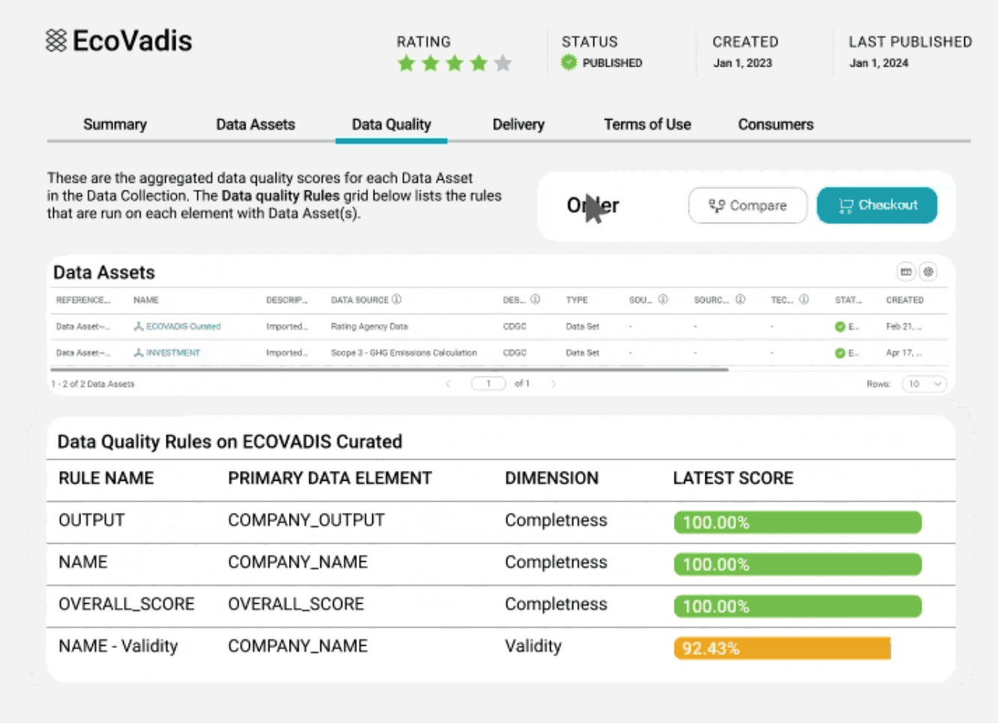Viewport: 998px width, 723px height.
Task: Switch to the Summary tab
Action: pyautogui.click(x=115, y=124)
